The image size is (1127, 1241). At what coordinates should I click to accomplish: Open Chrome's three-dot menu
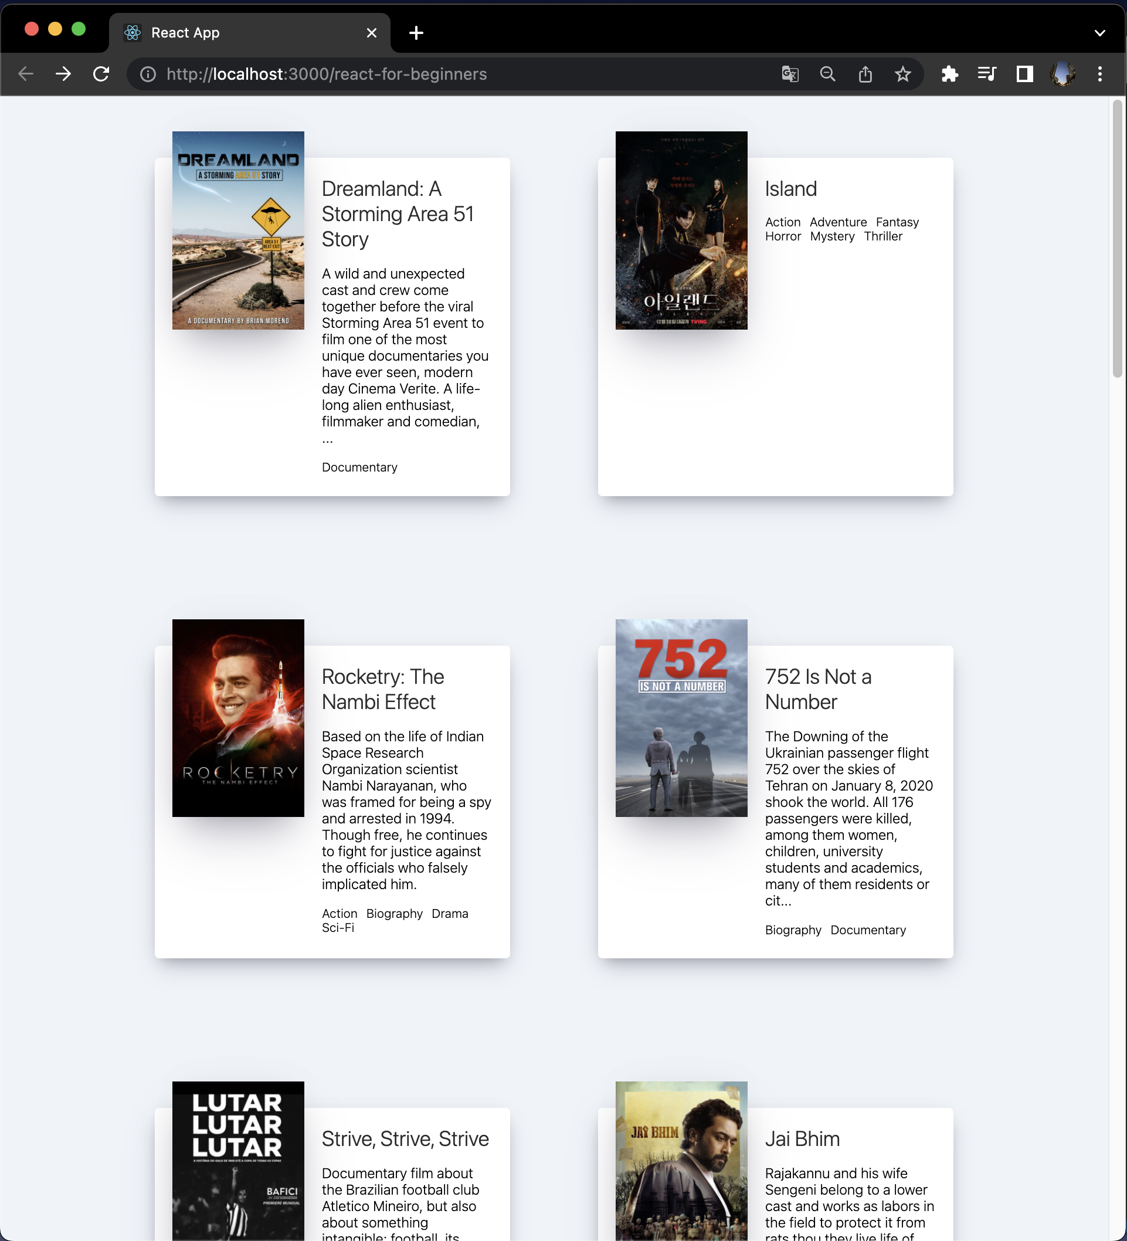(1100, 74)
